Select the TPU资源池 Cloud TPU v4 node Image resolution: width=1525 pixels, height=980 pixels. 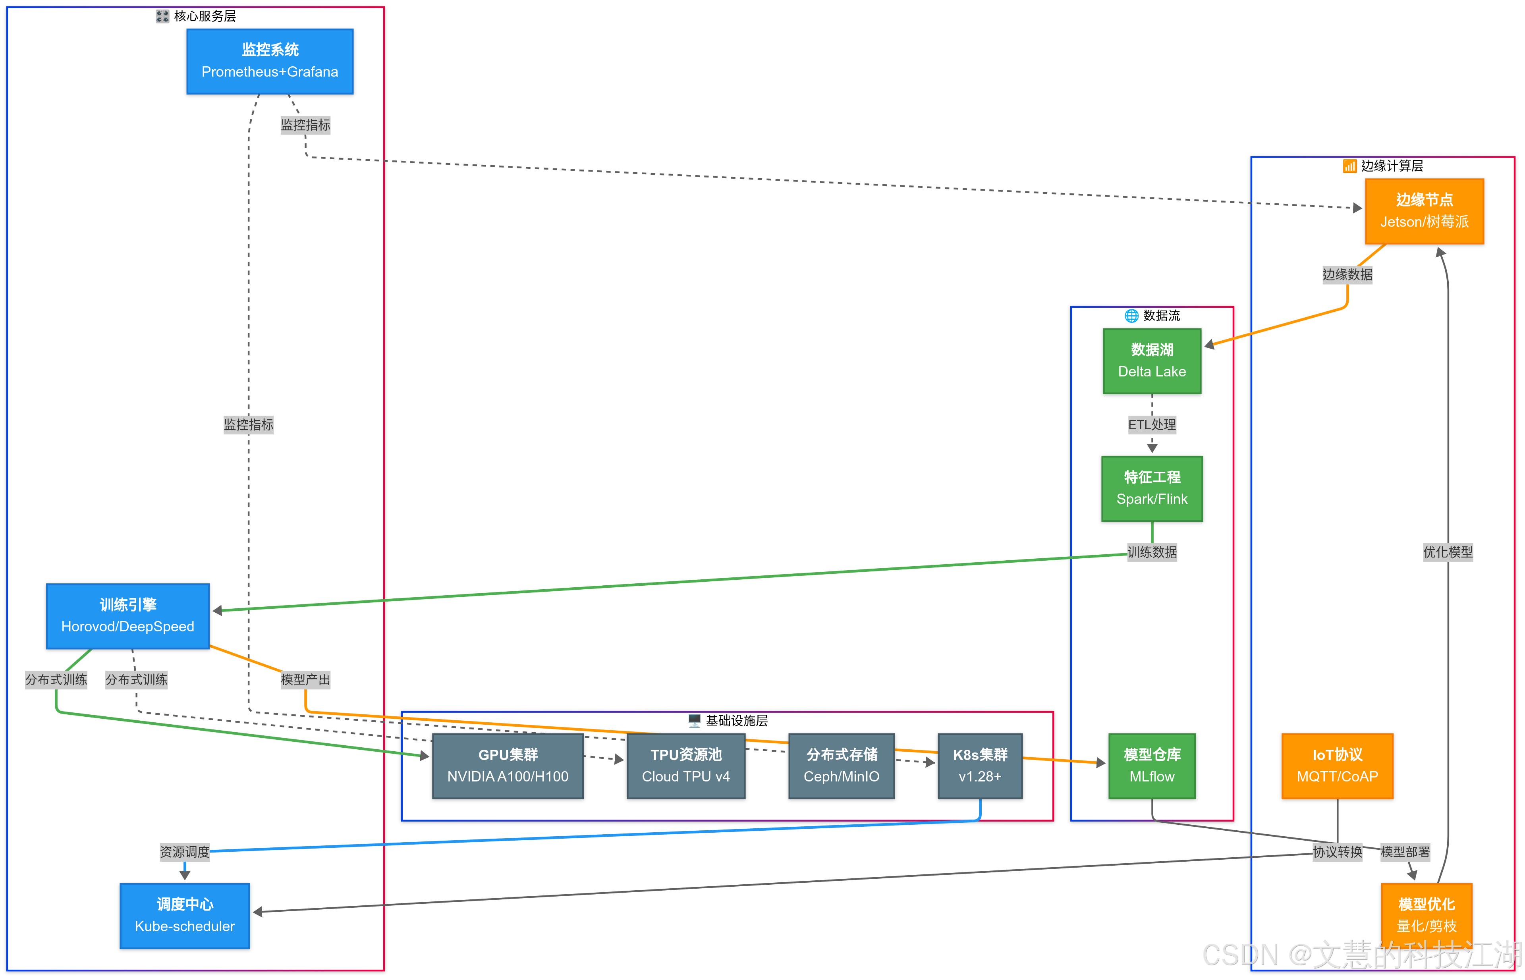(686, 766)
